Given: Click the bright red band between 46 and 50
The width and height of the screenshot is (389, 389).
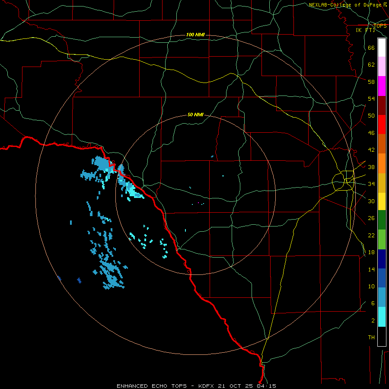Looking at the screenshot, I should click(x=382, y=124).
